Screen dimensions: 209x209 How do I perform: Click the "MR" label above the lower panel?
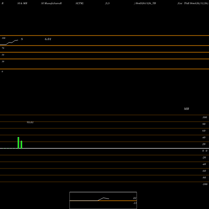coord(186,109)
